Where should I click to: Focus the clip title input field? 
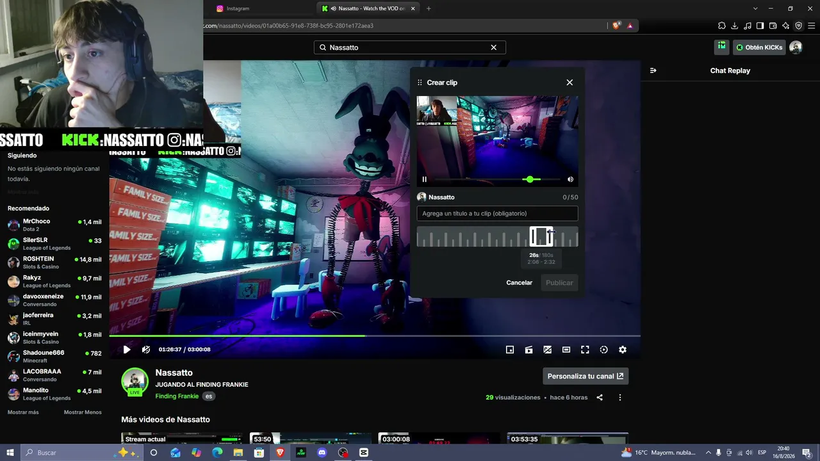coord(497,213)
